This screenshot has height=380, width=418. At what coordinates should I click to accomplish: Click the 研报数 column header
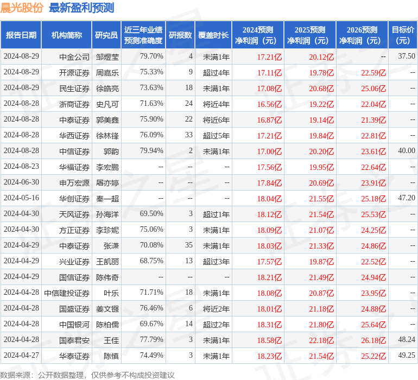pyautogui.click(x=180, y=35)
